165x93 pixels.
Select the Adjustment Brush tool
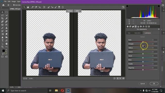(56, 7)
